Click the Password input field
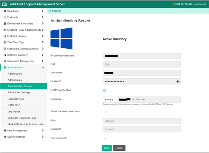Viewport: 209px width, 153px height. pyautogui.click(x=142, y=82)
